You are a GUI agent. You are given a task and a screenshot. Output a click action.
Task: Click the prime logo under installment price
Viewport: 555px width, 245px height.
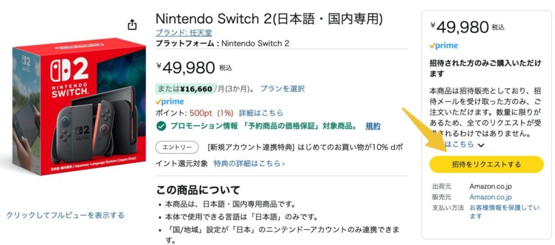170,101
